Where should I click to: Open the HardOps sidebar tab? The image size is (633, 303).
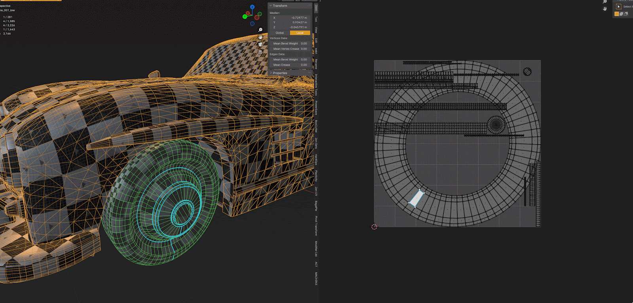click(316, 159)
